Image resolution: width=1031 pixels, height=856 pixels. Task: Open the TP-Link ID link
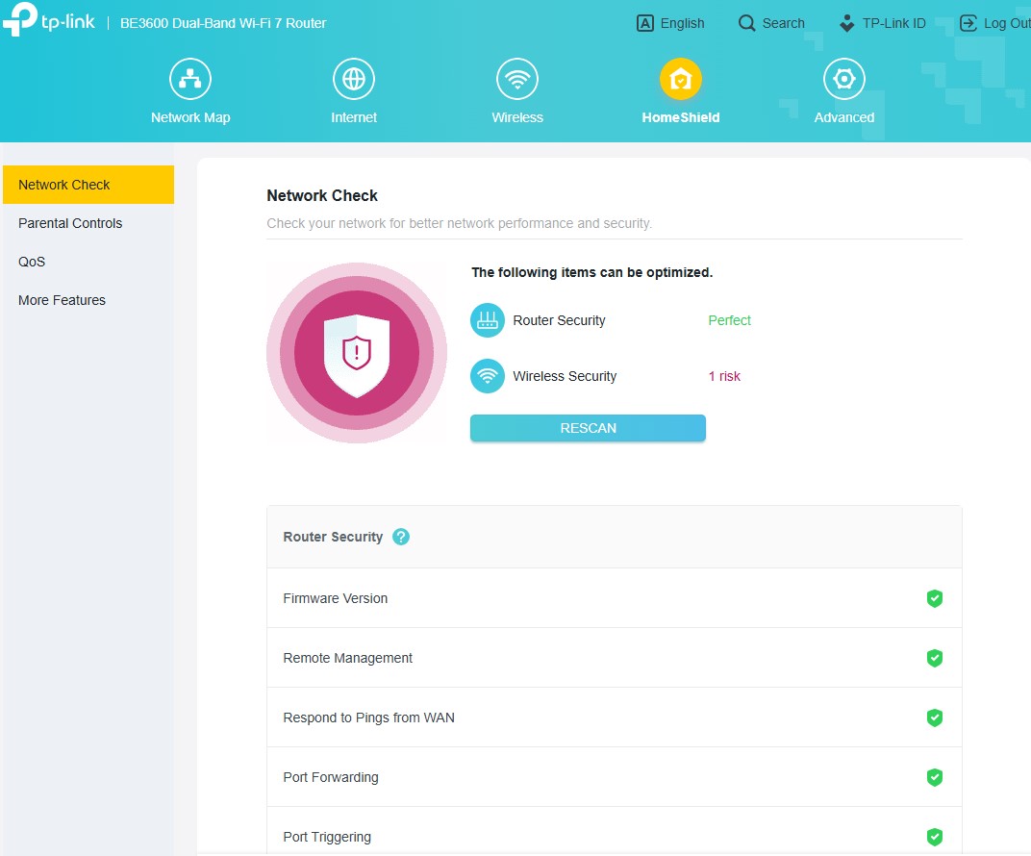pos(882,23)
